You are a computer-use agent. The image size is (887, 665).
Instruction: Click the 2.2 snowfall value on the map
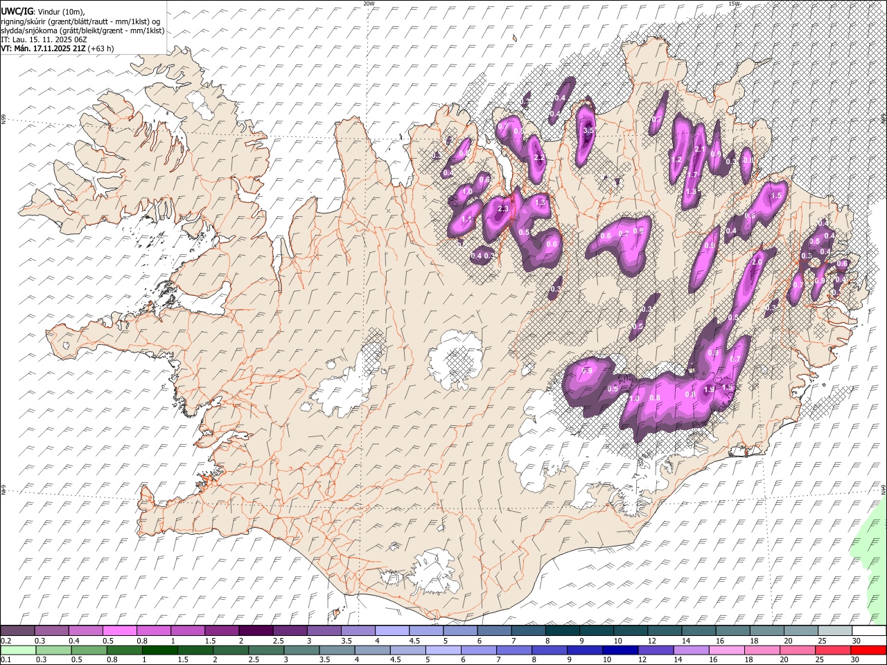pos(540,158)
